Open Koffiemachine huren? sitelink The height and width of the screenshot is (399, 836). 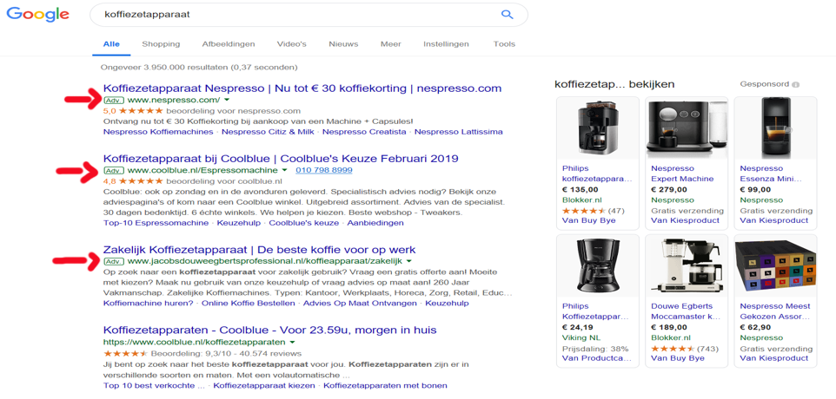point(149,304)
